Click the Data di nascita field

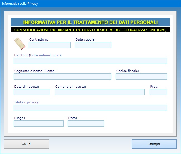click(32, 92)
